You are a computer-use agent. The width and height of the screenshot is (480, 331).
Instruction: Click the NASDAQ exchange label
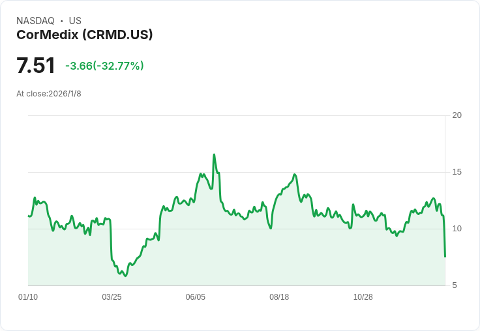point(35,21)
